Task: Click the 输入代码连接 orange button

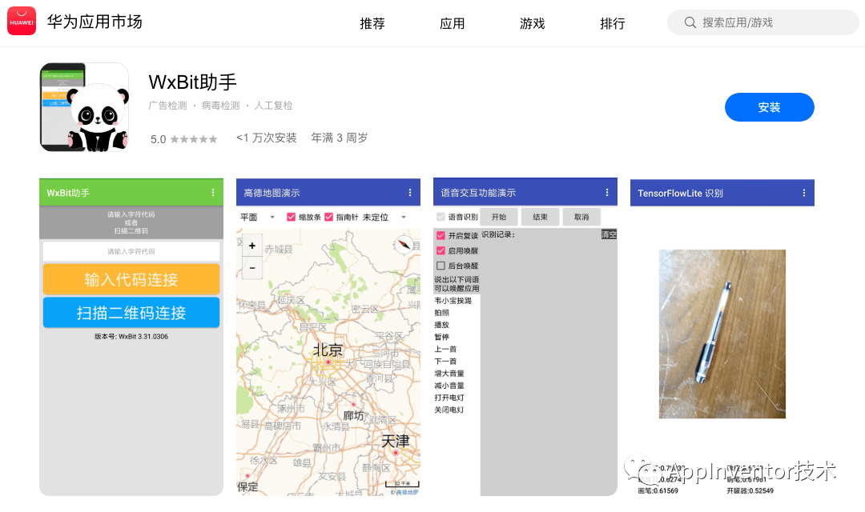Action: coord(131,279)
